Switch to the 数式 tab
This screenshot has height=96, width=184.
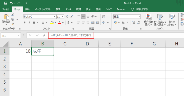[x=58, y=9]
